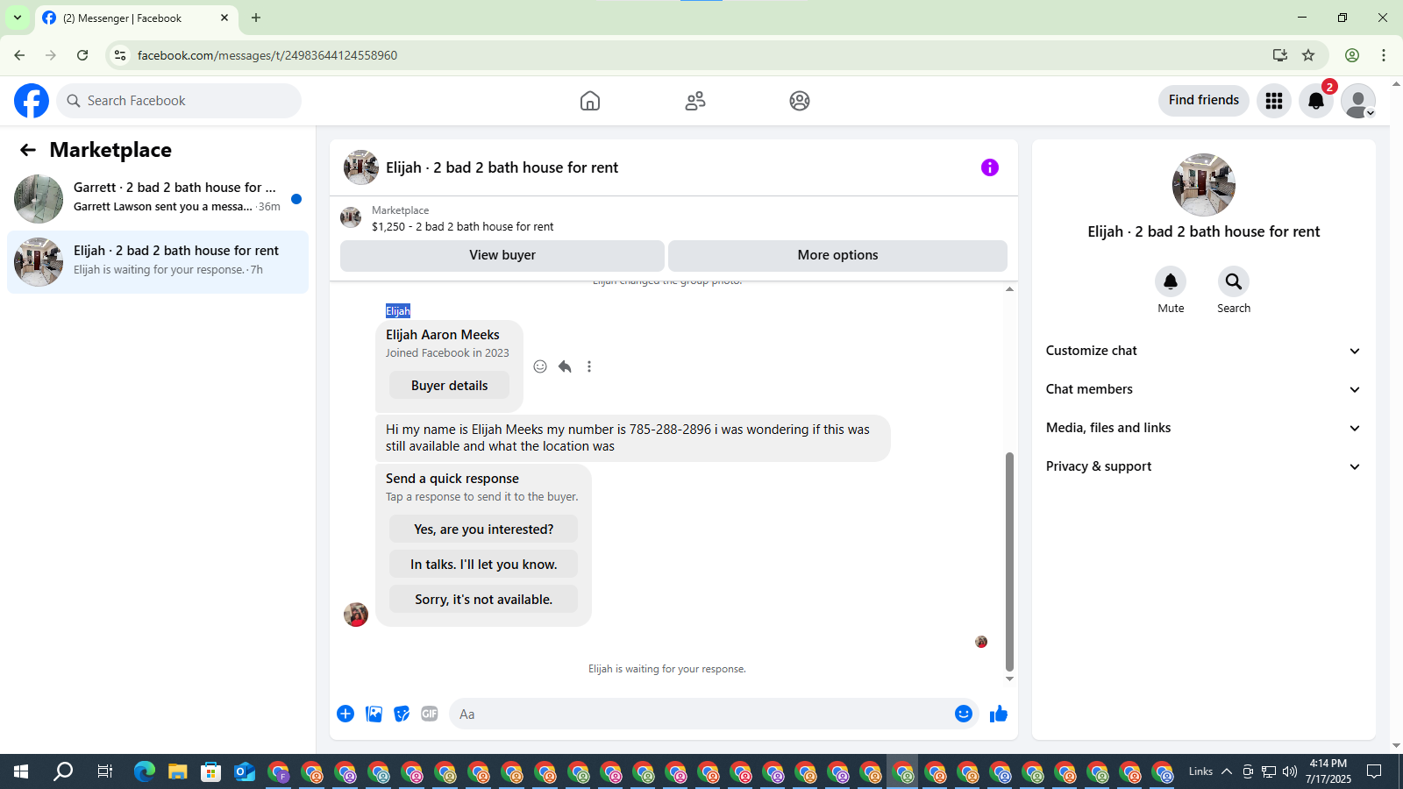
Task: Choose a GIF from the composer
Action: (x=430, y=714)
